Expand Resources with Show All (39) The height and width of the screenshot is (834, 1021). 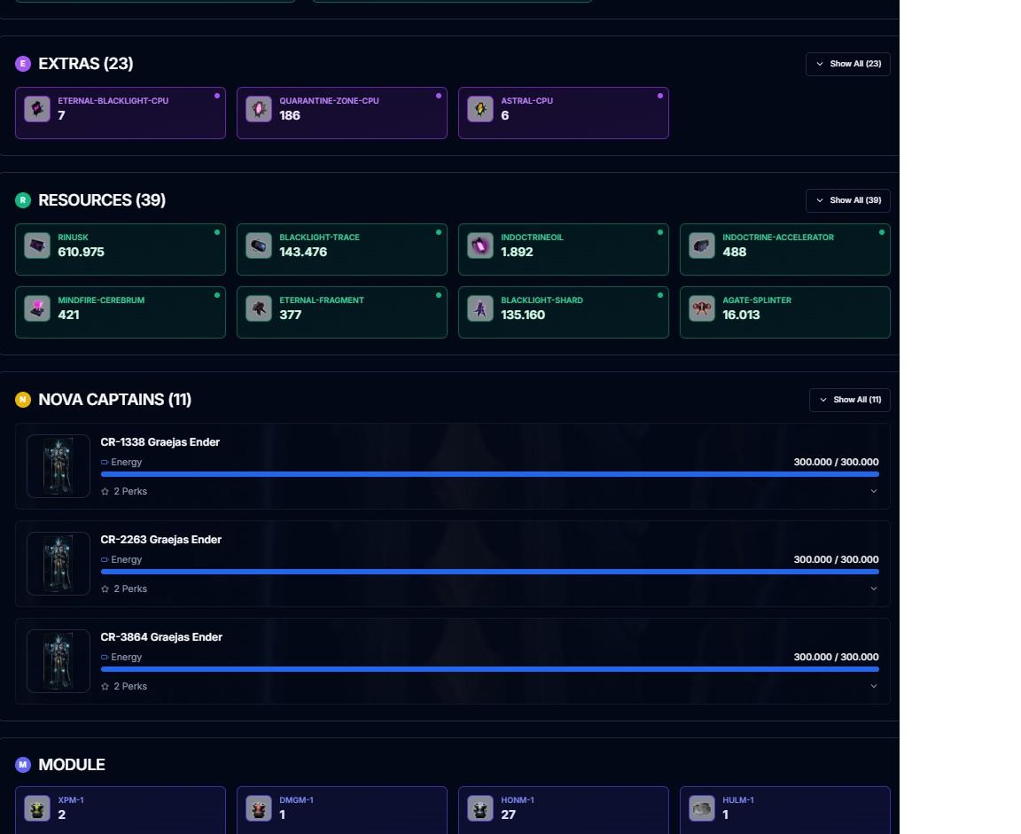[x=848, y=200]
